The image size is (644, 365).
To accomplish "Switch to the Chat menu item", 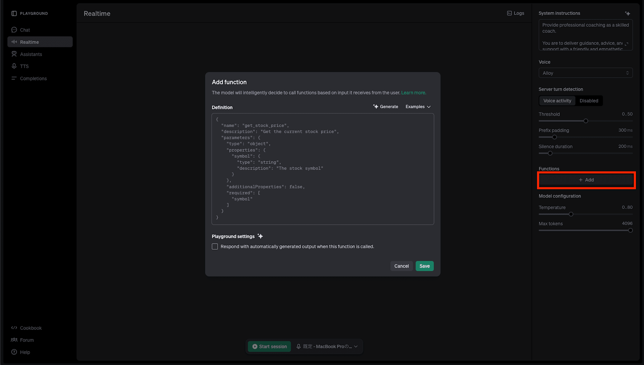I will 25,30.
